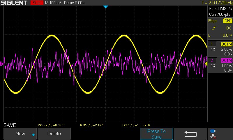The image size is (233, 140).
Task: Click the Freq[1]=2.02kHz measurement
Action: tap(136, 125)
